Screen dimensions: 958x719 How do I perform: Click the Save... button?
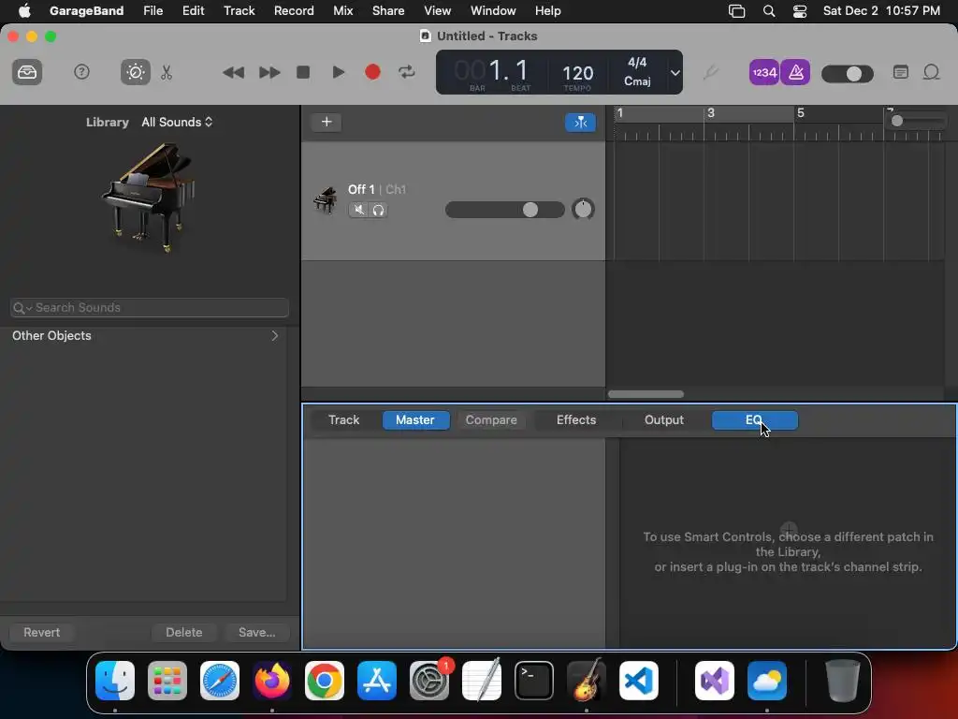coord(256,632)
